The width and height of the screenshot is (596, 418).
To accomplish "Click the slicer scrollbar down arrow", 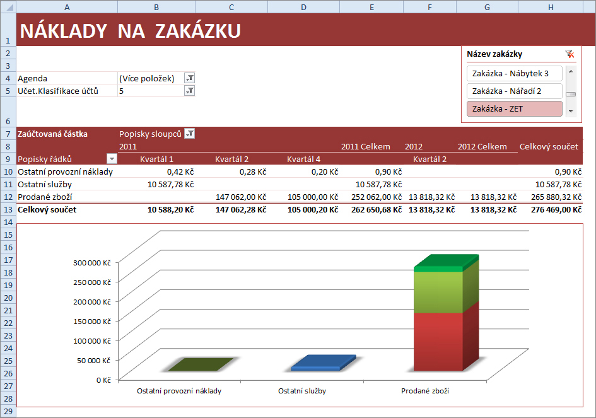I will pyautogui.click(x=571, y=112).
